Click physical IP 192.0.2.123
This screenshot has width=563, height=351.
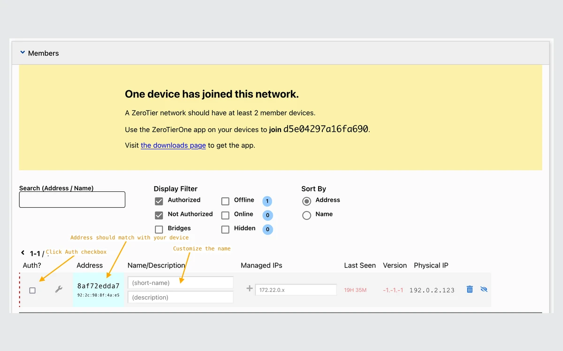tap(432, 290)
